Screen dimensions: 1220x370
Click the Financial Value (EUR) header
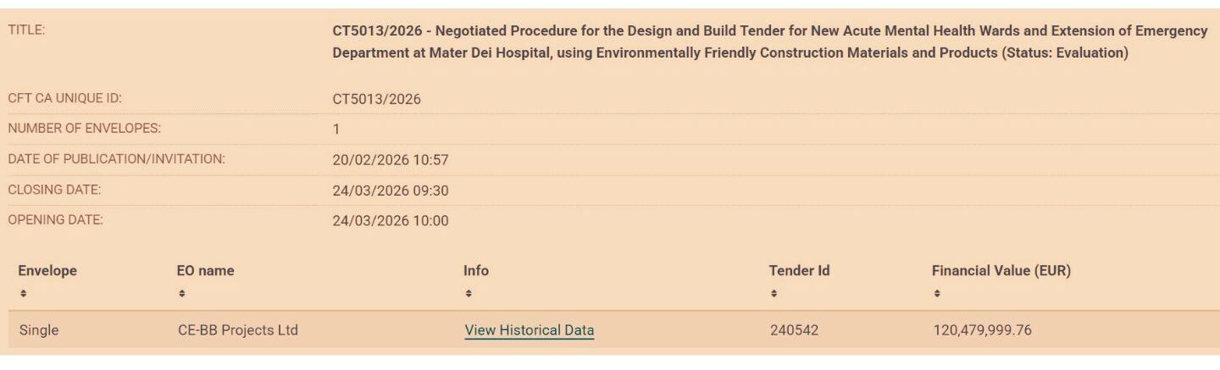tap(1001, 271)
